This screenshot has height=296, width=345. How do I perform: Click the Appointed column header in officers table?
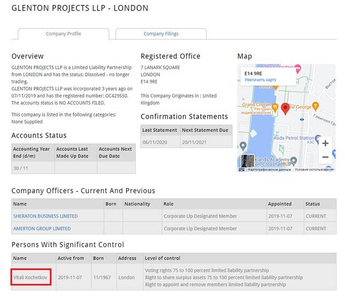[280, 204]
